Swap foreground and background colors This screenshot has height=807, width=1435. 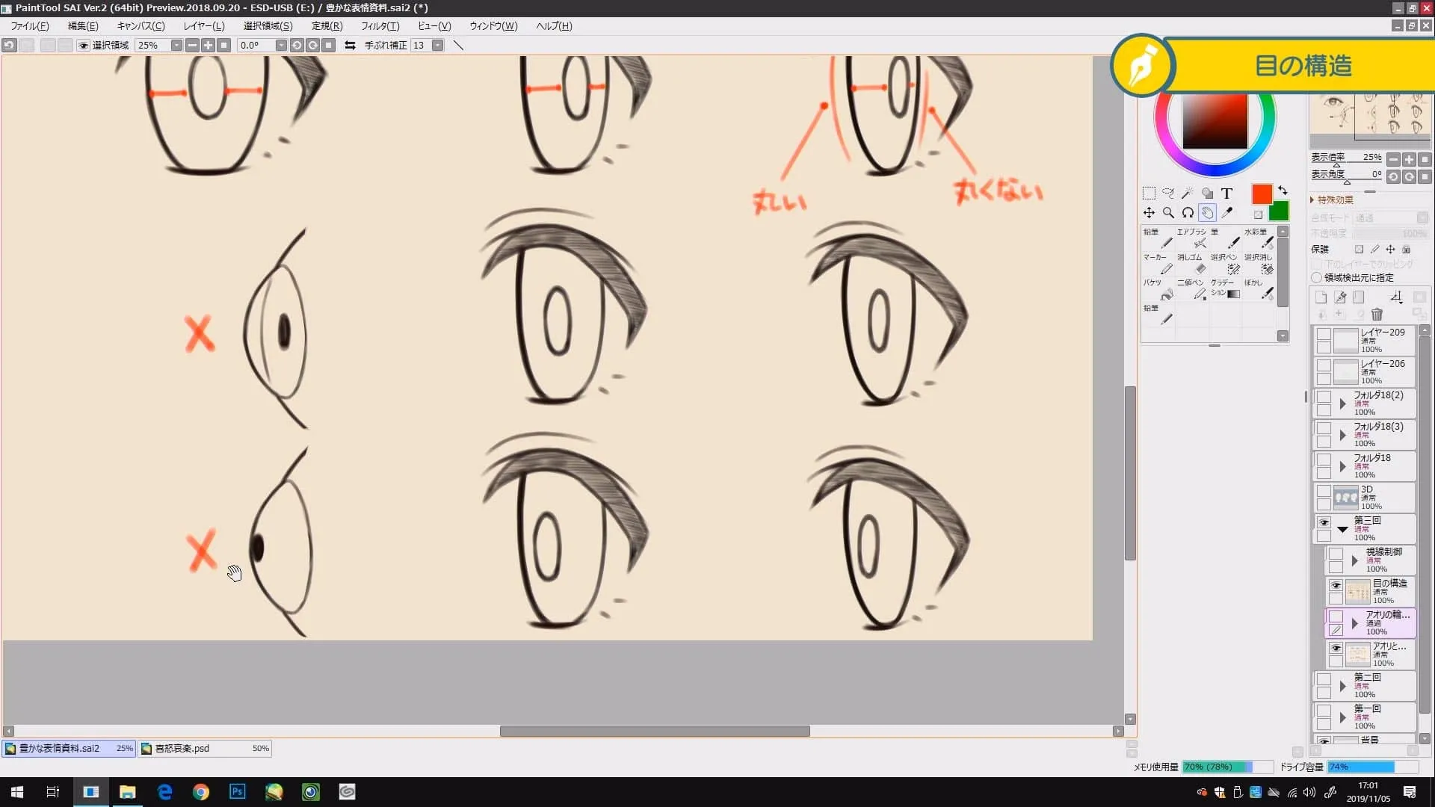pyautogui.click(x=1283, y=191)
